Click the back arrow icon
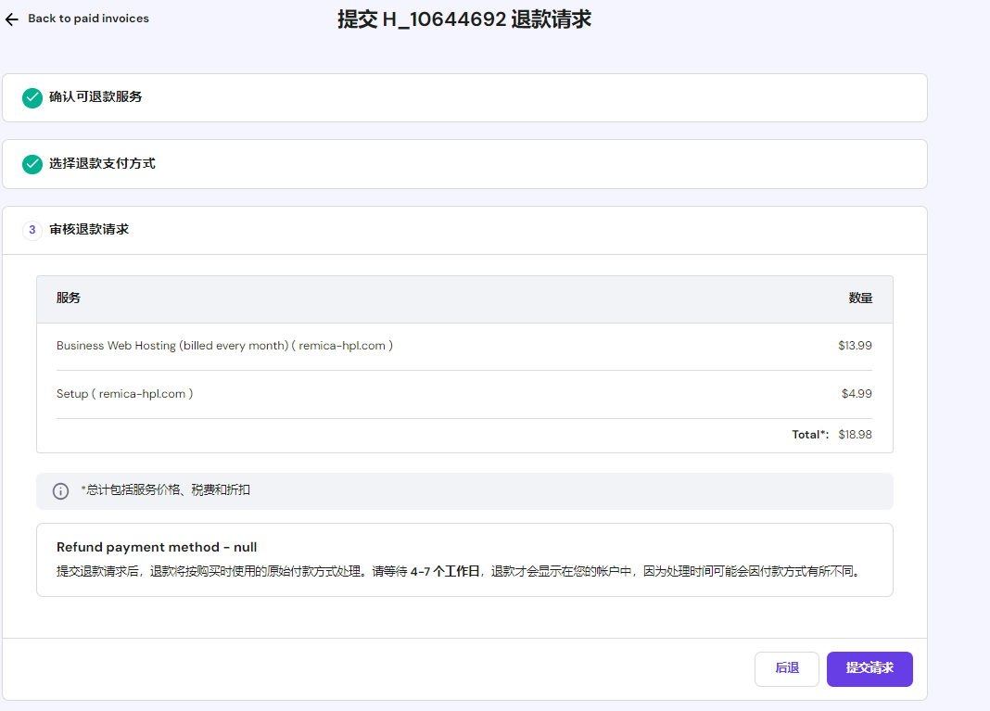The image size is (990, 711). [x=12, y=19]
